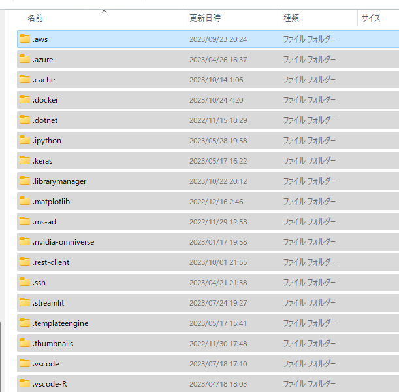
Task: Select the .matplotlib folder name
Action: point(51,202)
